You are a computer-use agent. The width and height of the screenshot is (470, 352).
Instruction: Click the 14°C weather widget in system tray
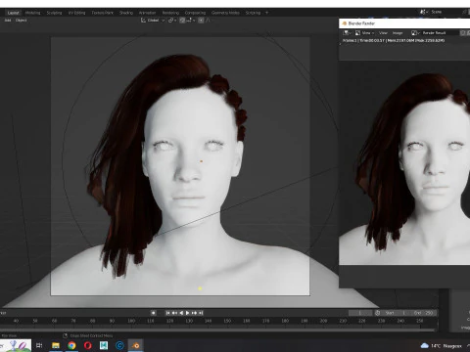tap(442, 346)
